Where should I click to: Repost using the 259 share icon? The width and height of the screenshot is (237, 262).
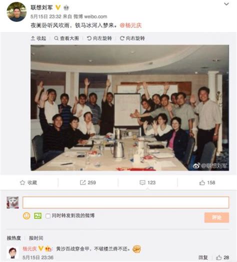[x=88, y=182]
